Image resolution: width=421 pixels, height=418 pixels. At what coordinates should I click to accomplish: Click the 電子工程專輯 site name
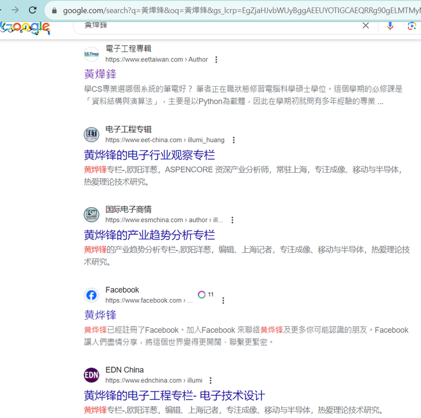click(128, 49)
